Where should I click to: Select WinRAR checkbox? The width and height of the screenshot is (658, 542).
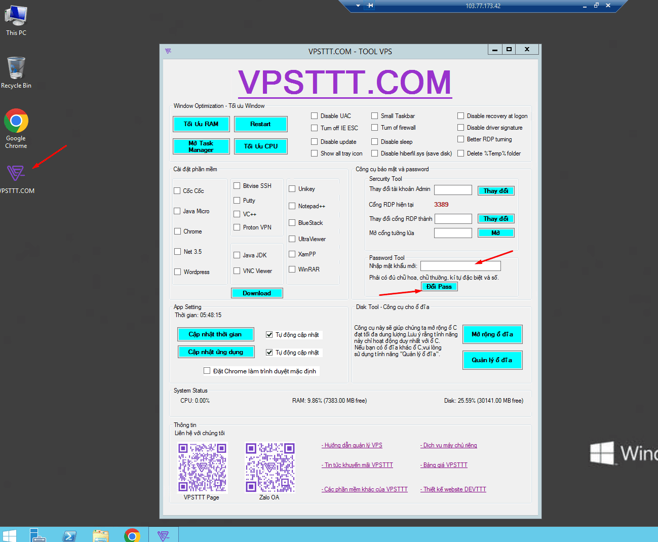[x=292, y=269]
